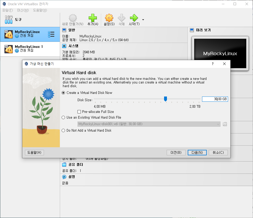Click the MyRockyLinux 1 powered-off status icon
The image size is (253, 218).
(x=17, y=50)
